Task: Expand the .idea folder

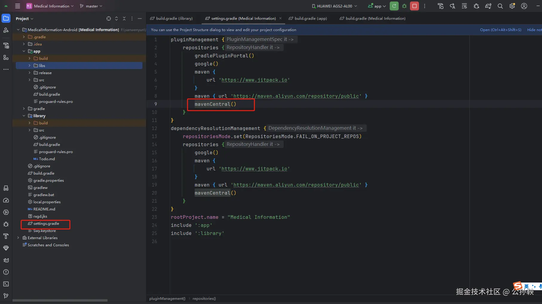Action: coord(24,44)
